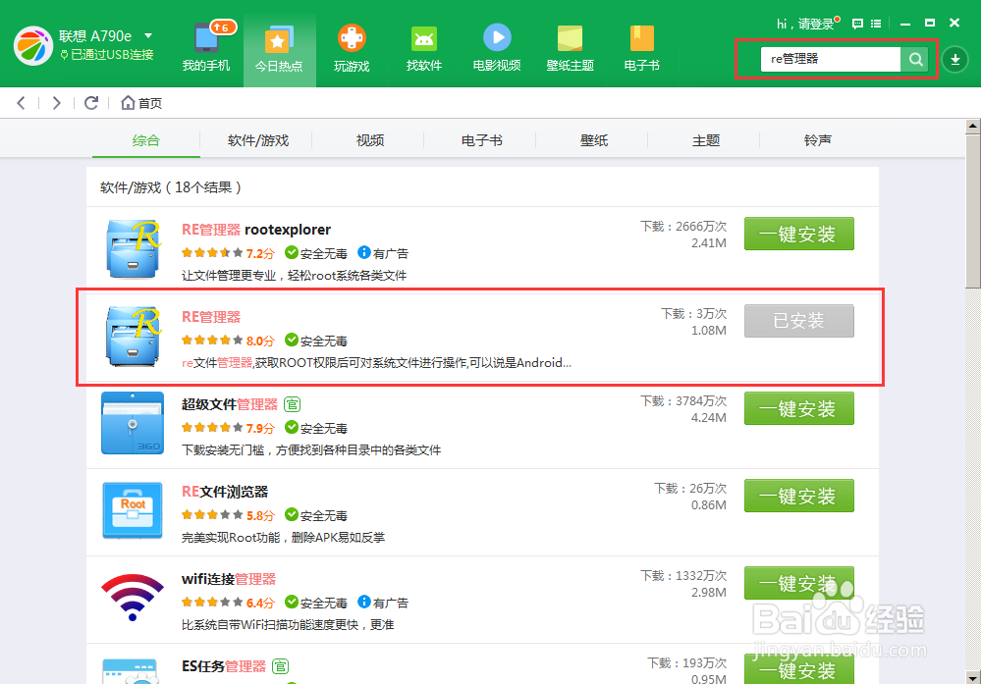Open 超级文件管理器 app icon
This screenshot has height=684, width=981.
(133, 423)
